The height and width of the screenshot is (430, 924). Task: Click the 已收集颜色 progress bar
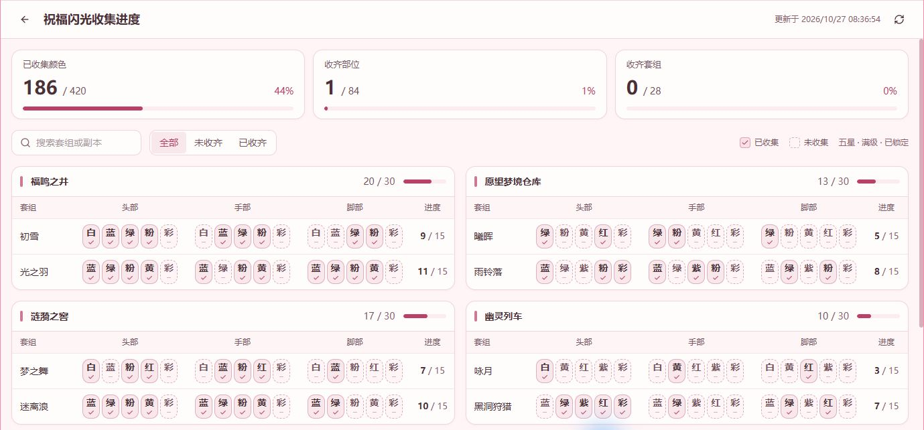pos(158,108)
